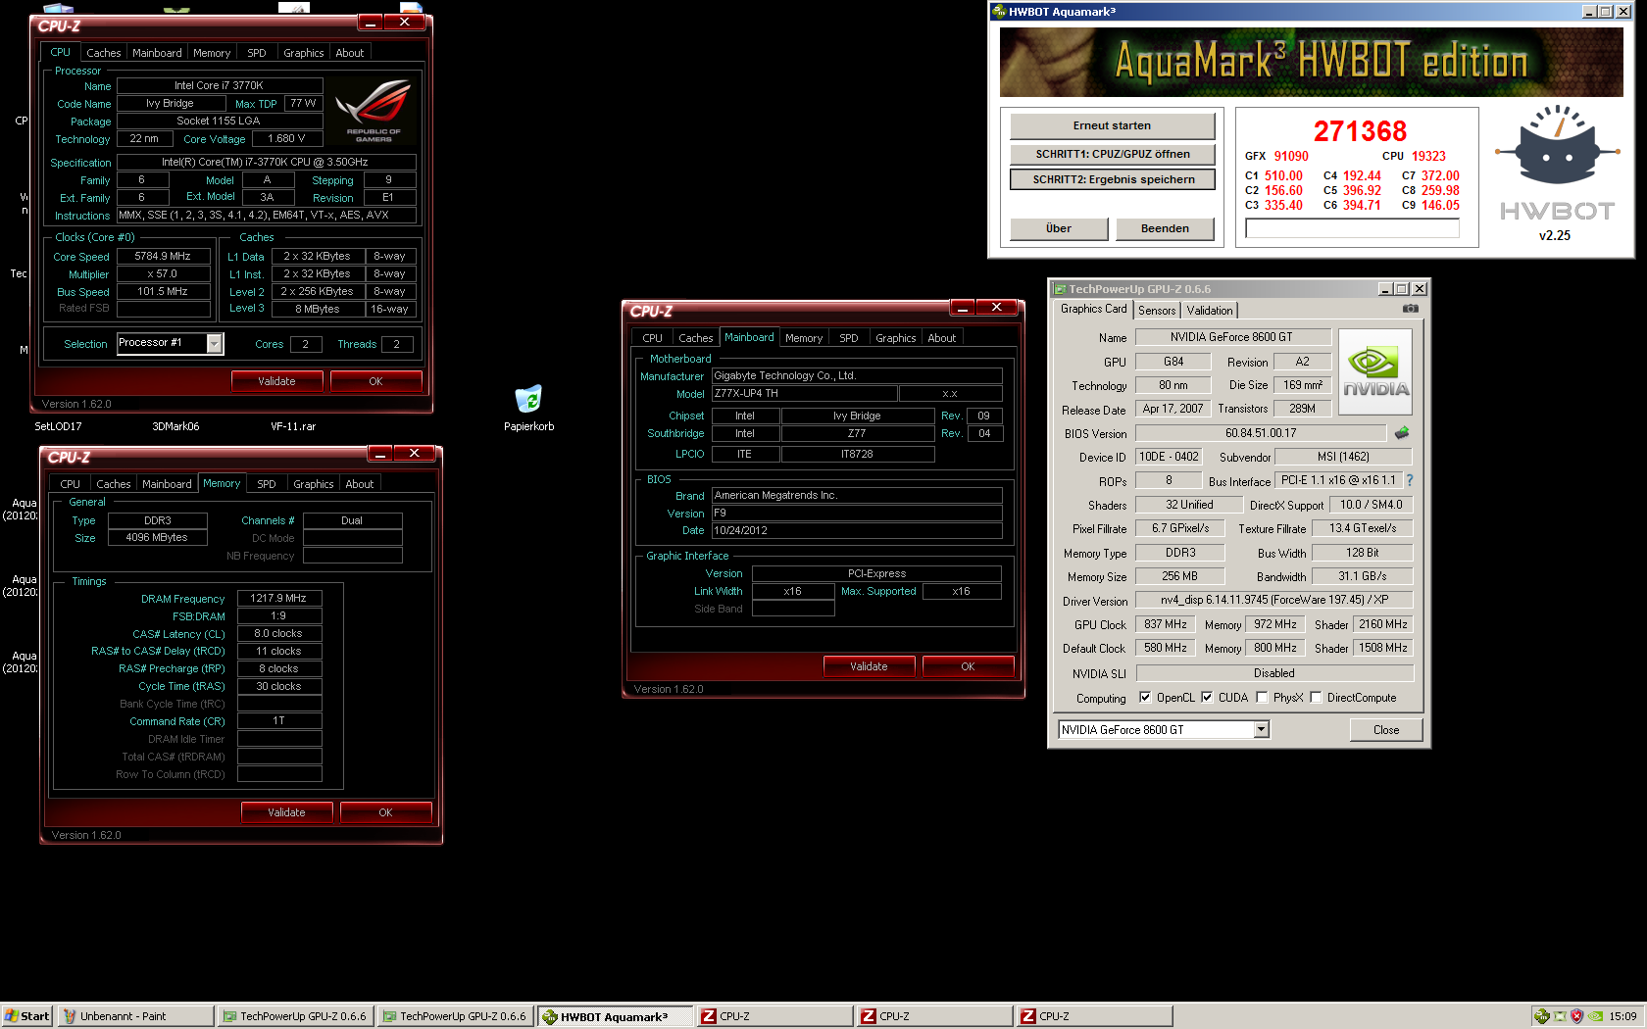Click the AquaMark³ HWBOT edition banner
Screen dimensions: 1647x1029
[1311, 62]
